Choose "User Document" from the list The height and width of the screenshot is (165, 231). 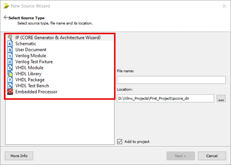point(31,50)
